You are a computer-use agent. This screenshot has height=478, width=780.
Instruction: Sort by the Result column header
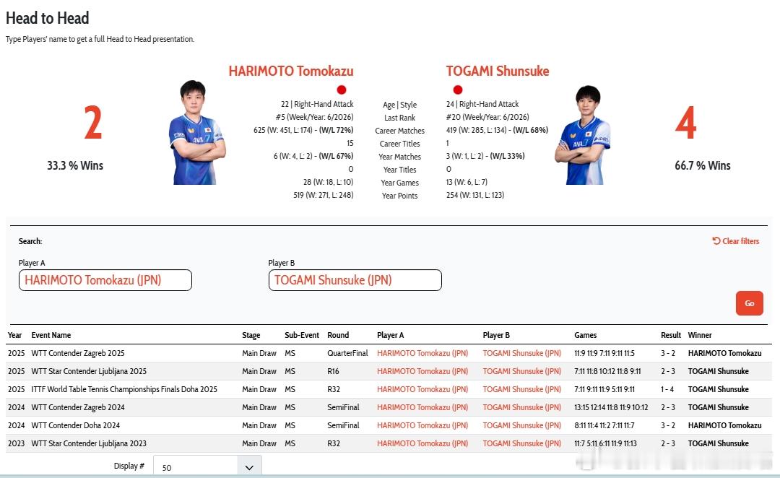[670, 335]
